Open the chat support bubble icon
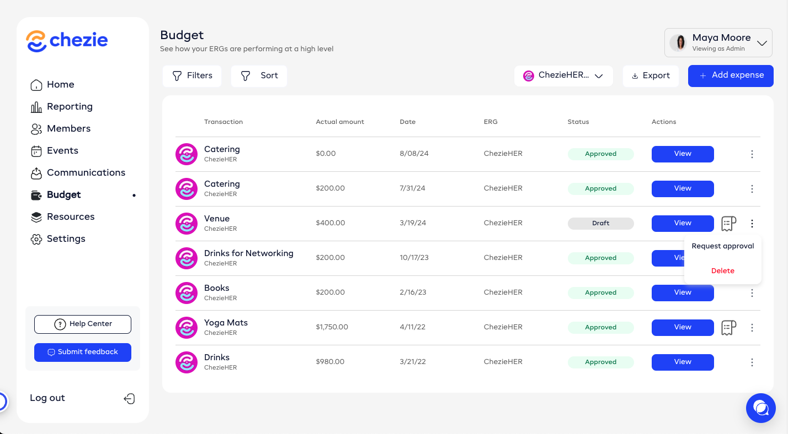The width and height of the screenshot is (788, 434). 760,408
